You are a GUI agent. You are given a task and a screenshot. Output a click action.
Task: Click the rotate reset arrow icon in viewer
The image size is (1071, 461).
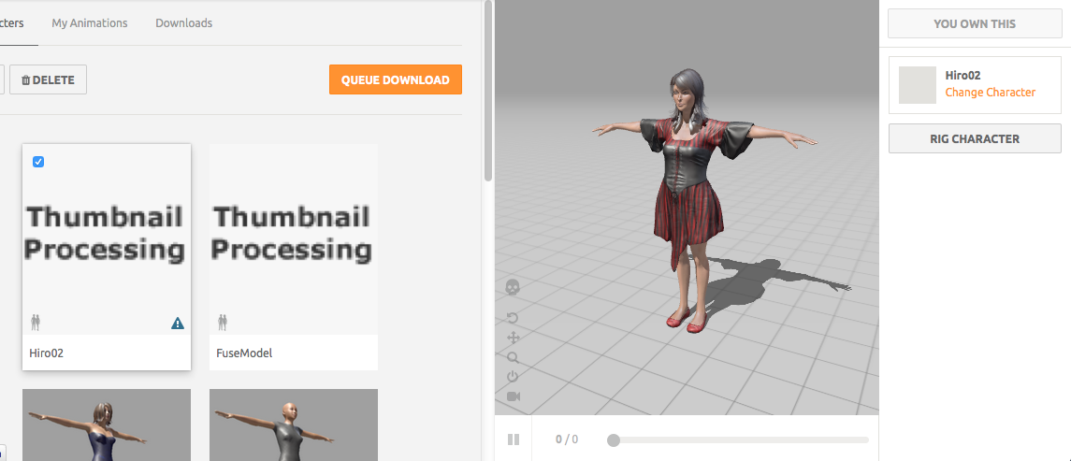(513, 318)
